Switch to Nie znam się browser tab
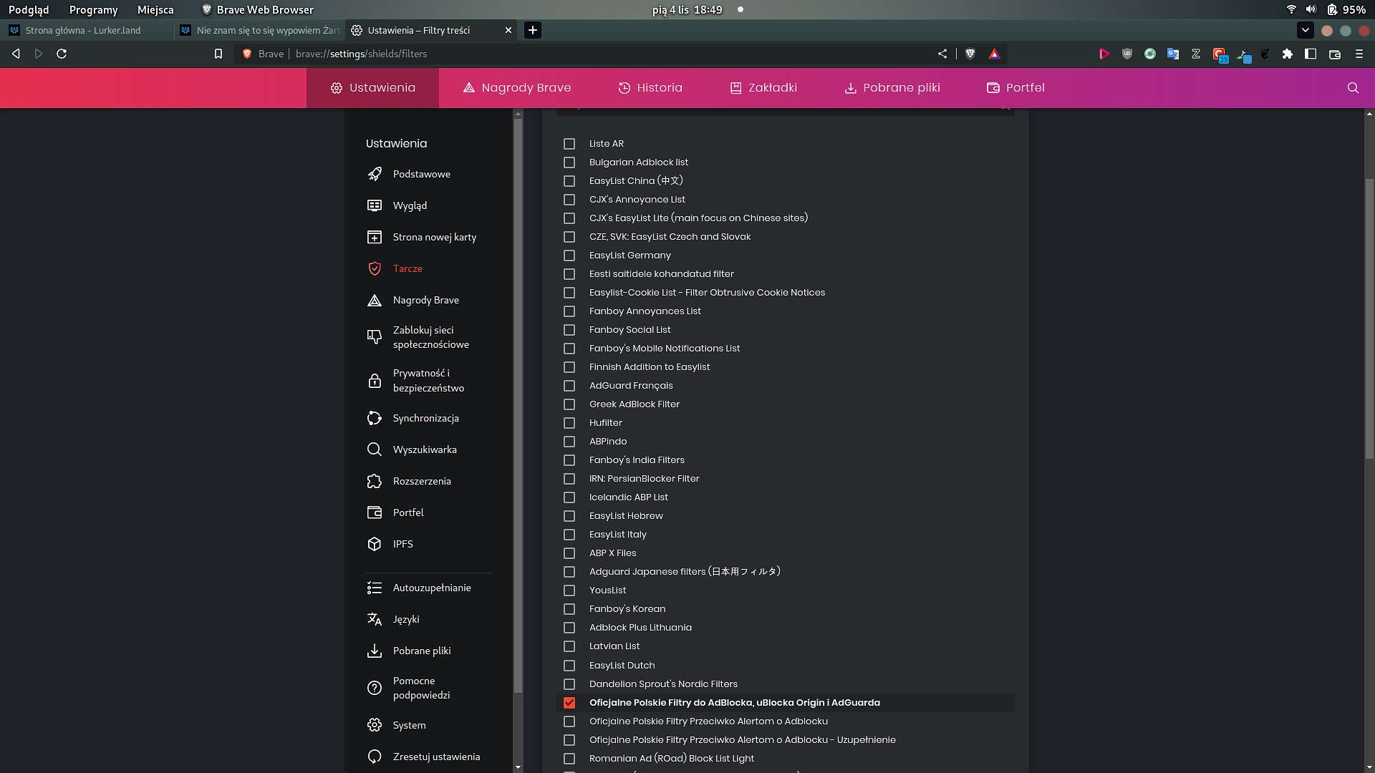 click(x=259, y=30)
